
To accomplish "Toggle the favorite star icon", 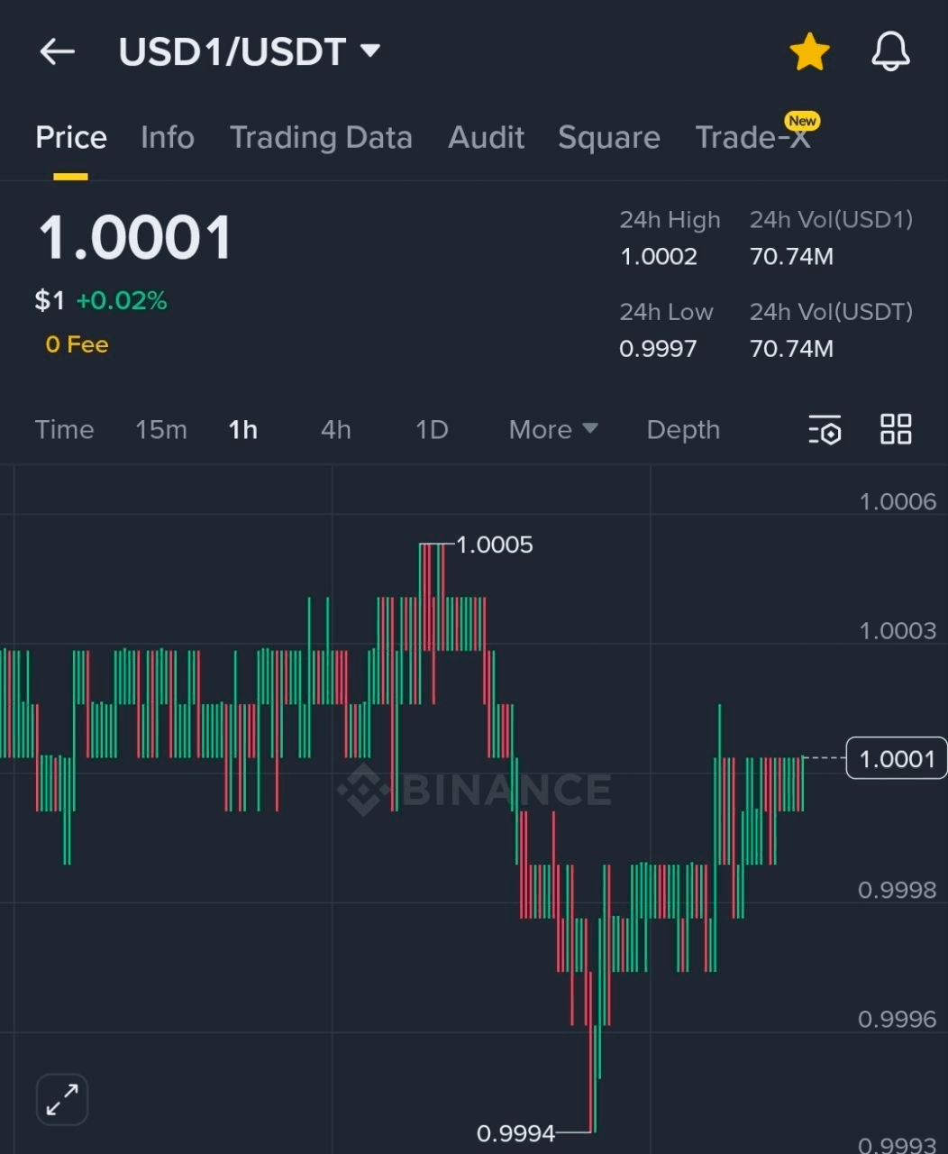I will [x=808, y=52].
